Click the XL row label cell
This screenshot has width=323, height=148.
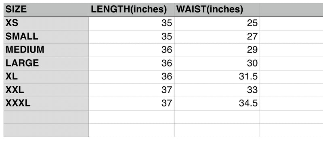pos(46,77)
